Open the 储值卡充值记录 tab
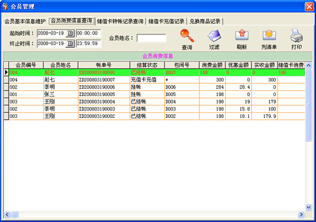Image resolution: width=316 pixels, height=222 pixels. pos(166,21)
